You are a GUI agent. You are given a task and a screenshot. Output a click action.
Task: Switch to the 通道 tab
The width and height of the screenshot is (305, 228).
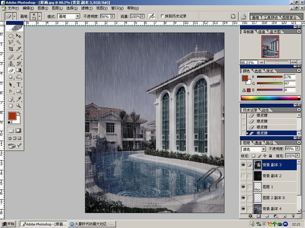point(258,143)
